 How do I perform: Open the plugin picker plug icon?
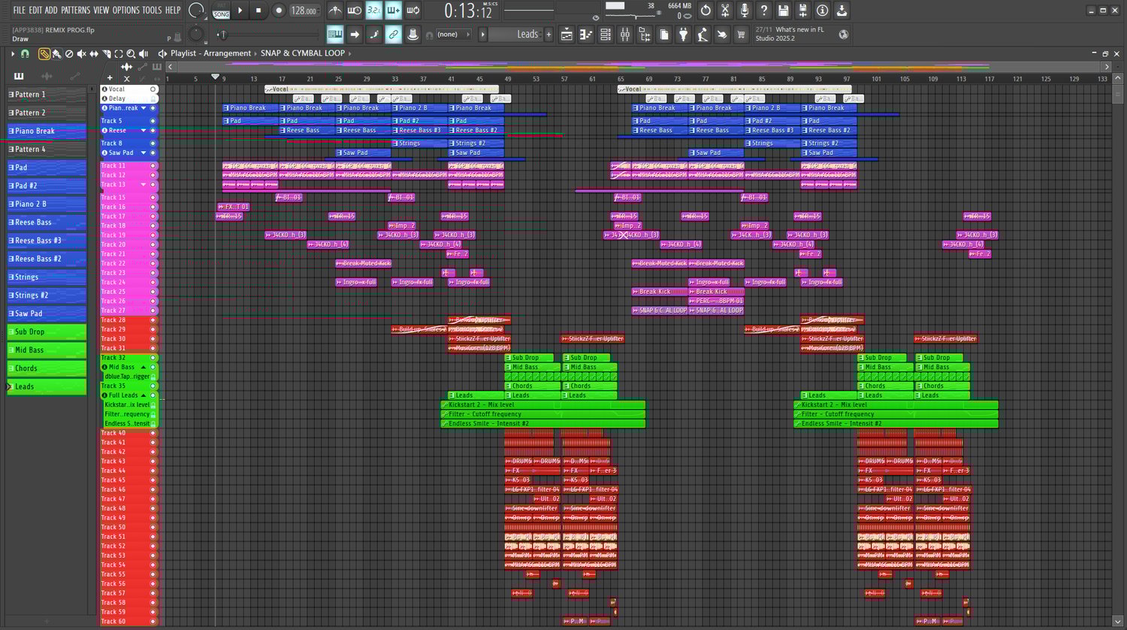tap(683, 34)
